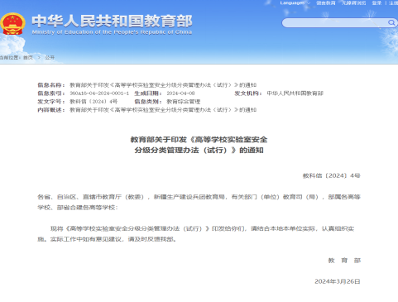
Task: Click the national emblem logo
Action: click(x=12, y=24)
